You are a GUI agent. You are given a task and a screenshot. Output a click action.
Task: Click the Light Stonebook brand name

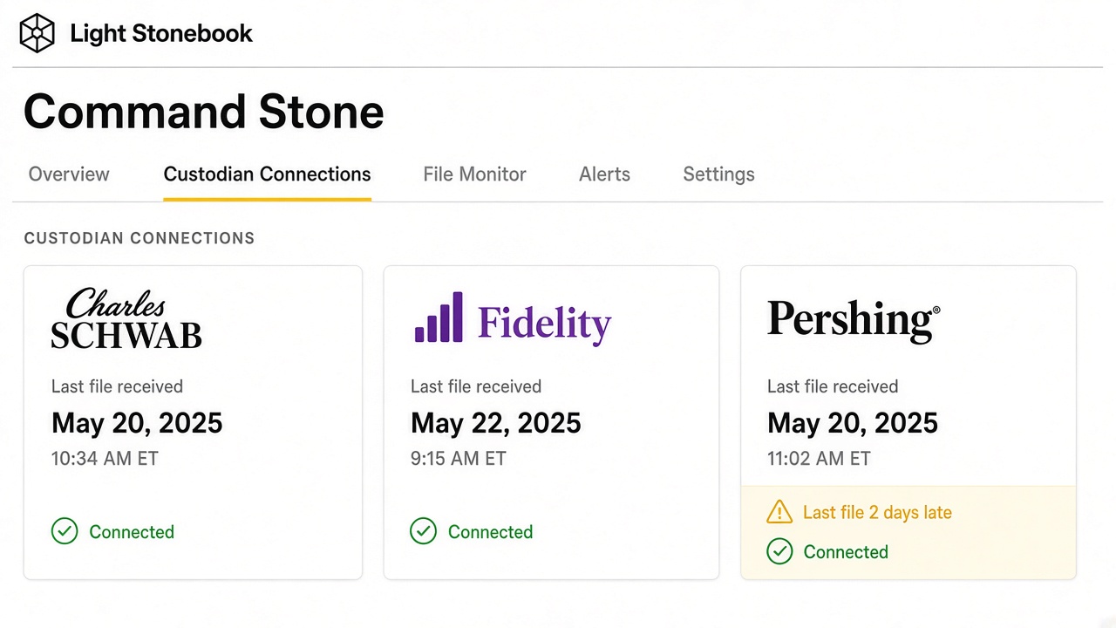pyautogui.click(x=161, y=34)
